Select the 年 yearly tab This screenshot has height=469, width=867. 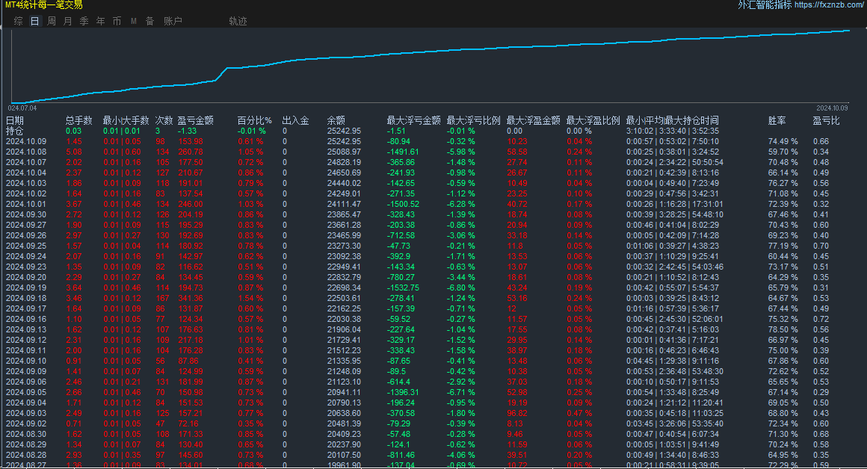(100, 21)
